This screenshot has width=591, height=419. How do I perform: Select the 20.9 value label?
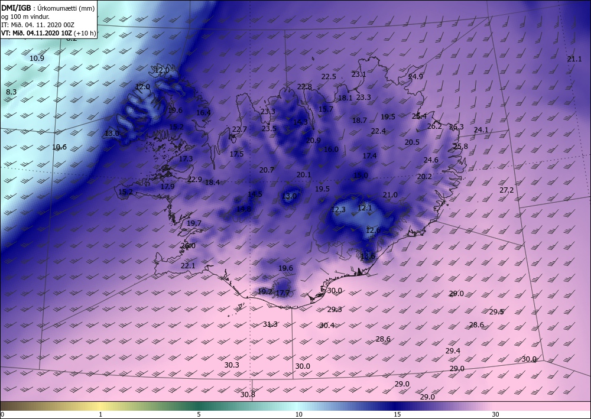coord(313,141)
